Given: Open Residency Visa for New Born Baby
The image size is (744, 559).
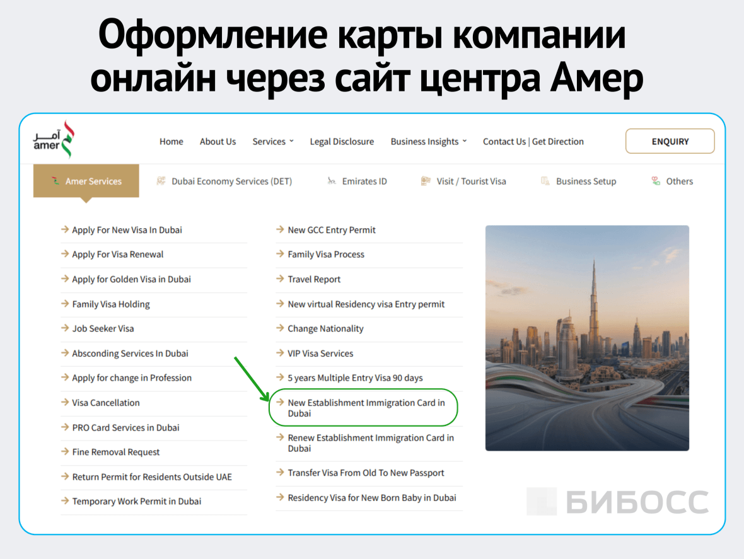Looking at the screenshot, I should click(372, 498).
